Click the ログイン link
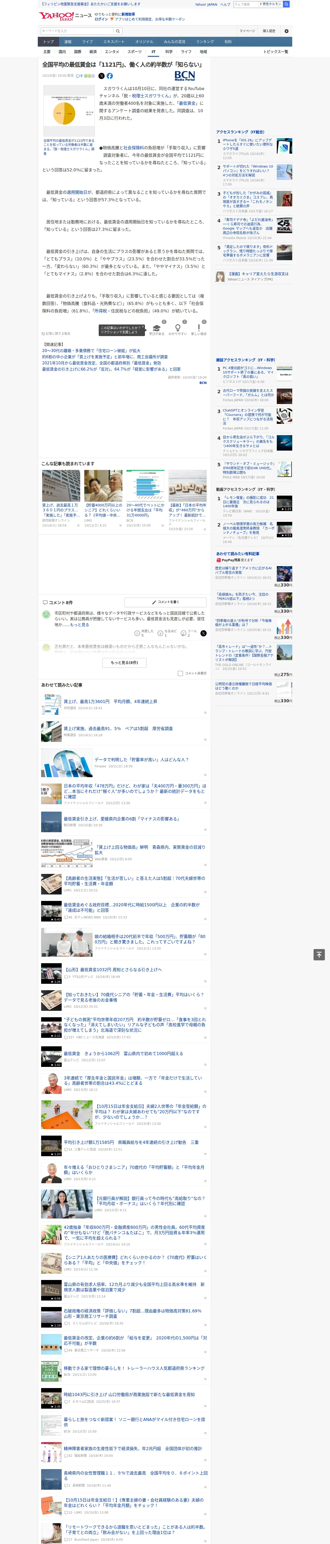This screenshot has width=330, height=1544. click(101, 19)
